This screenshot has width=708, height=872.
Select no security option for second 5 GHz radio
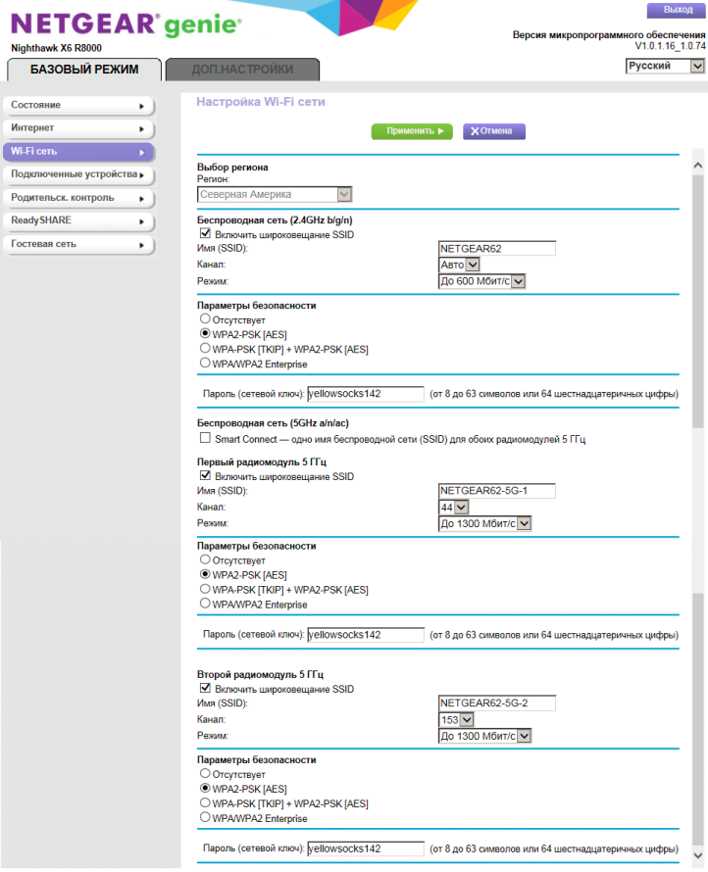(x=205, y=773)
